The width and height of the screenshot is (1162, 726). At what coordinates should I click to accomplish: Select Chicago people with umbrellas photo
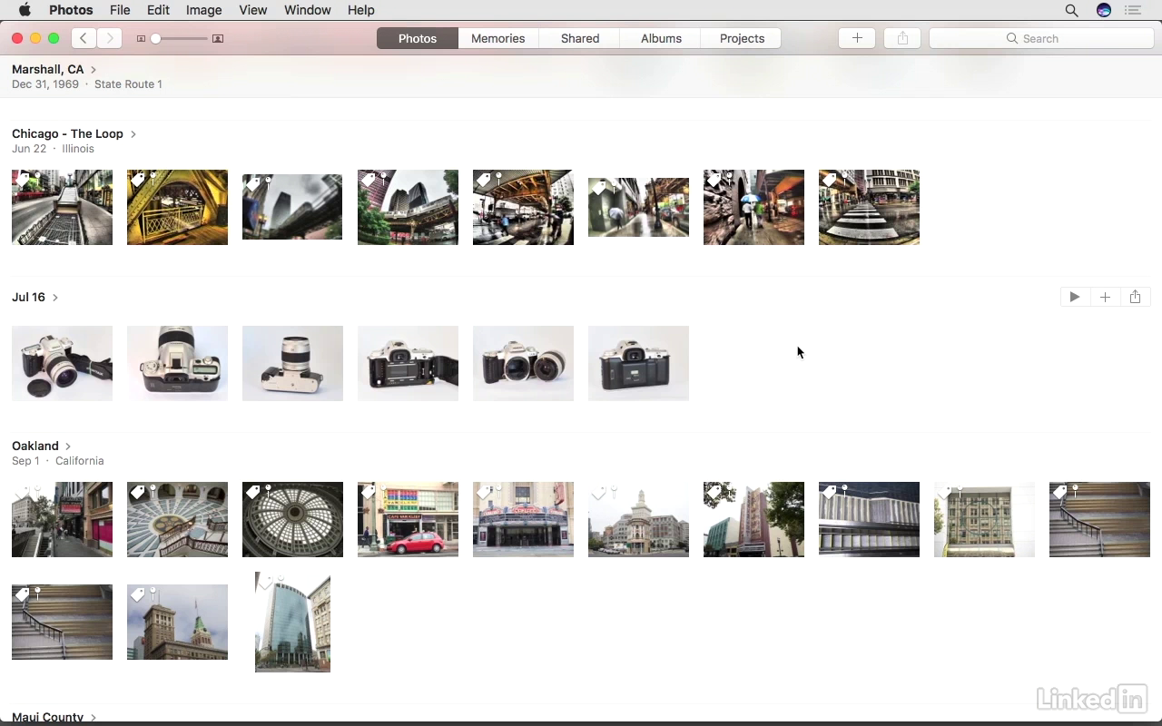753,207
